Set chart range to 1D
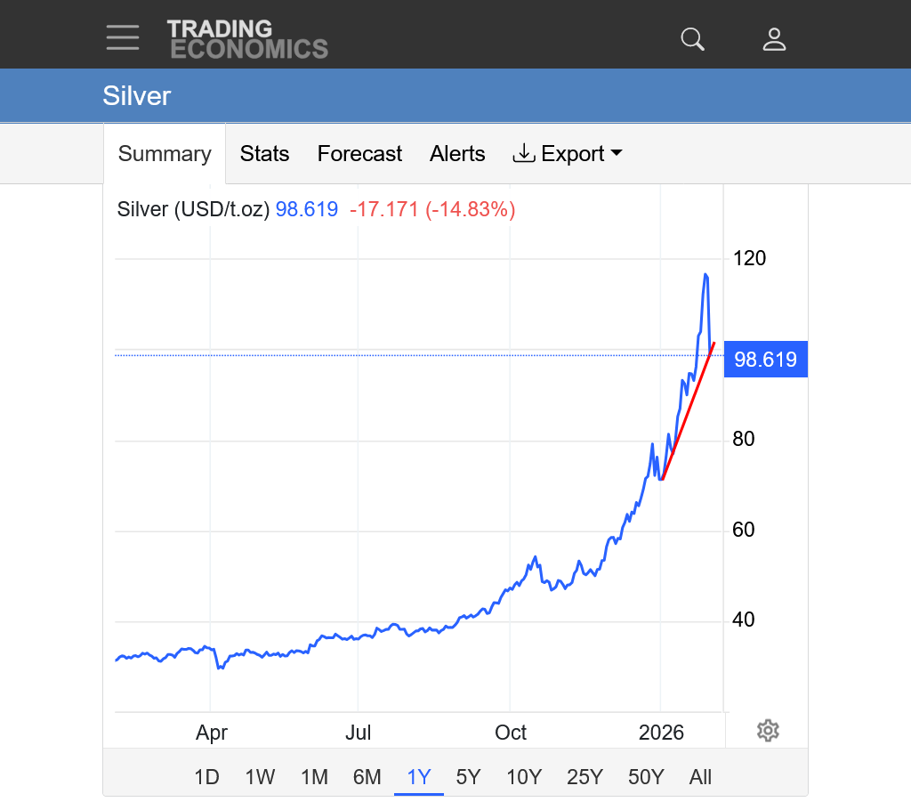The height and width of the screenshot is (802, 911). pos(206,777)
